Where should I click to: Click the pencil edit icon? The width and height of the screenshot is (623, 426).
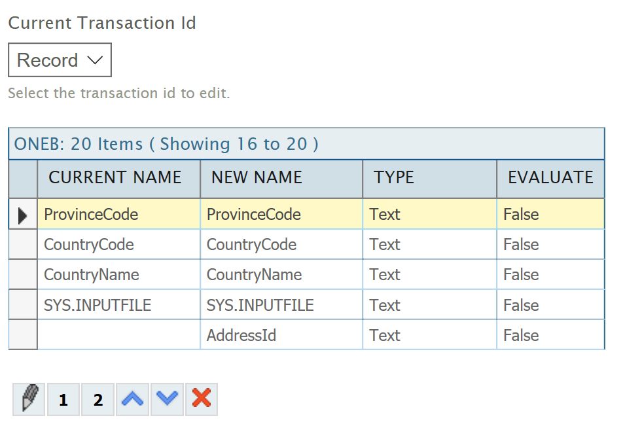point(30,399)
